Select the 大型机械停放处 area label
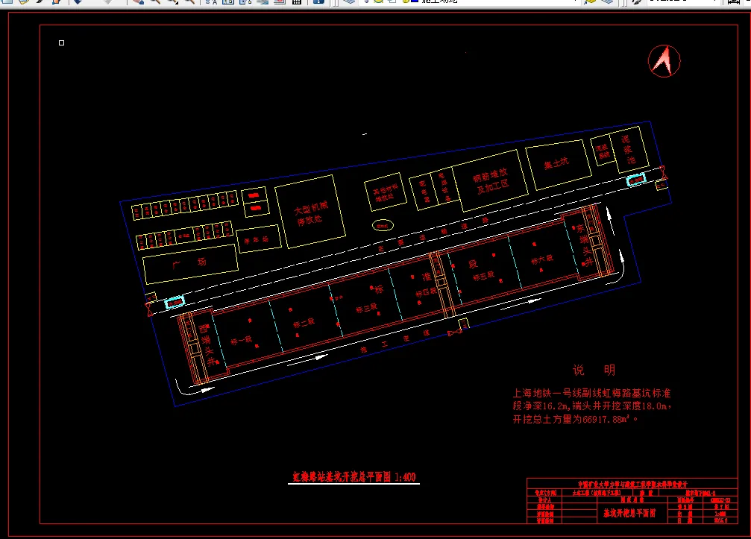Image resolution: width=751 pixels, height=539 pixels. pyautogui.click(x=310, y=213)
